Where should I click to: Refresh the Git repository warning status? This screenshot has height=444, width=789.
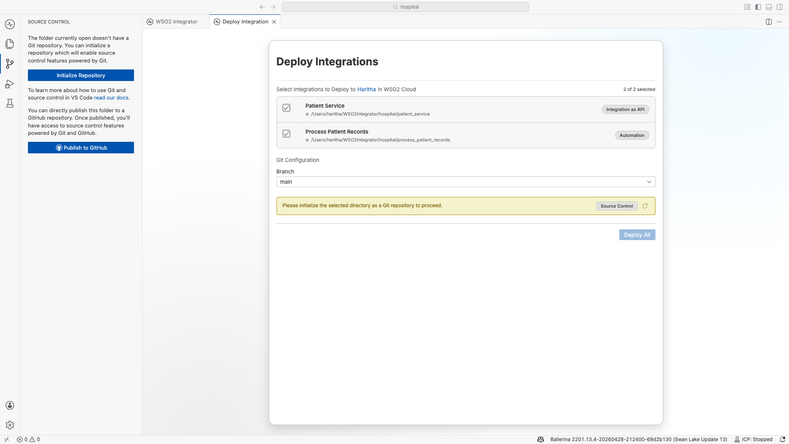(x=645, y=206)
